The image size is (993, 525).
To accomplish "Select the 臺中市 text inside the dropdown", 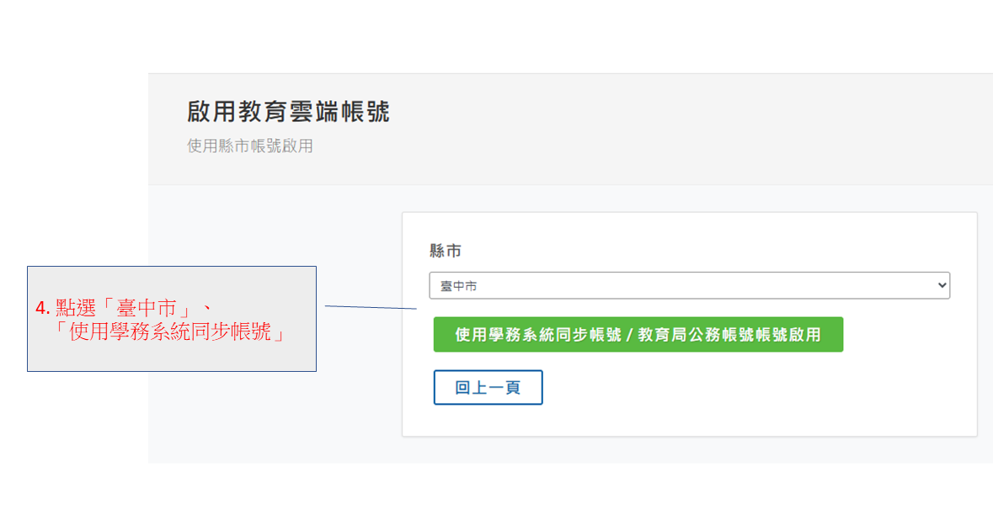I will point(459,287).
